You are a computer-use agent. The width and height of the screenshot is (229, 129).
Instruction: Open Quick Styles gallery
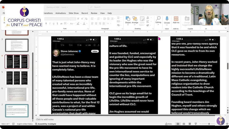pos(142,21)
